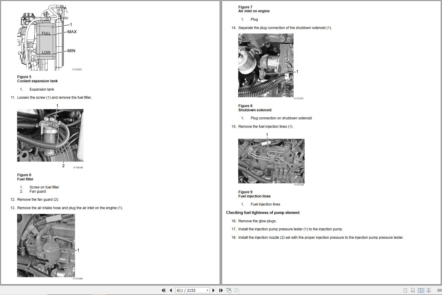The width and height of the screenshot is (442, 295).
Task: Click the 'Coolant expansion tank' caption
Action: (x=37, y=81)
